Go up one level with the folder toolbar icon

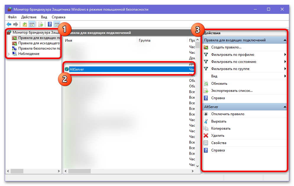click(25, 24)
